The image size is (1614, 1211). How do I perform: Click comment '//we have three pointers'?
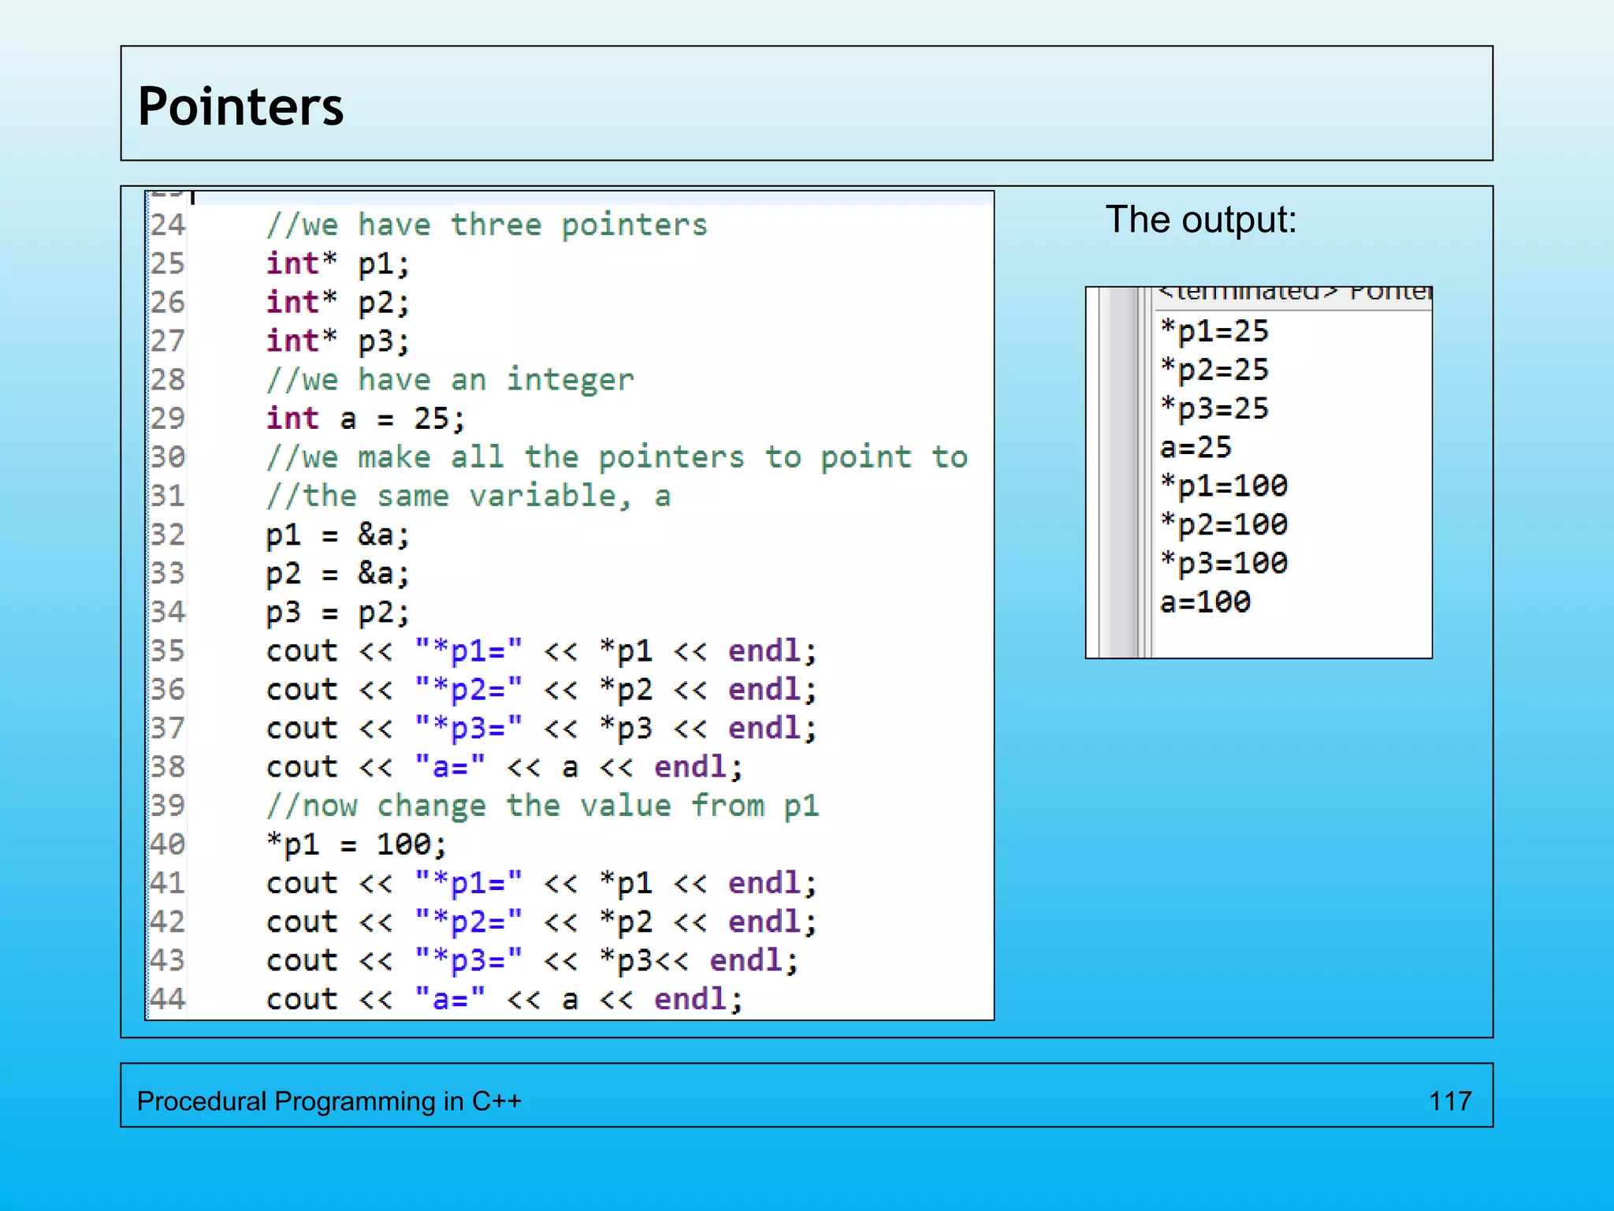click(486, 225)
